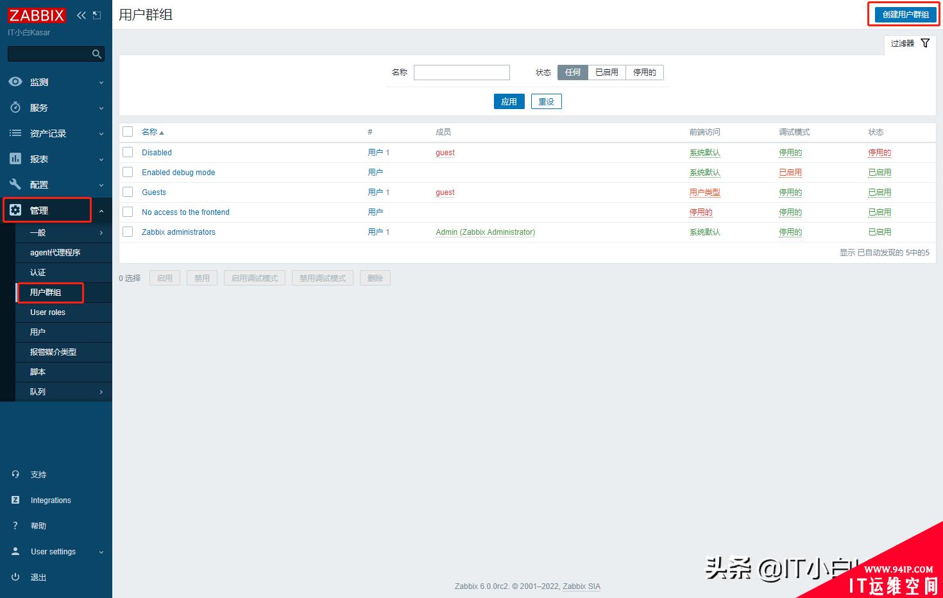Expand the 报表 menu chevron

101,160
